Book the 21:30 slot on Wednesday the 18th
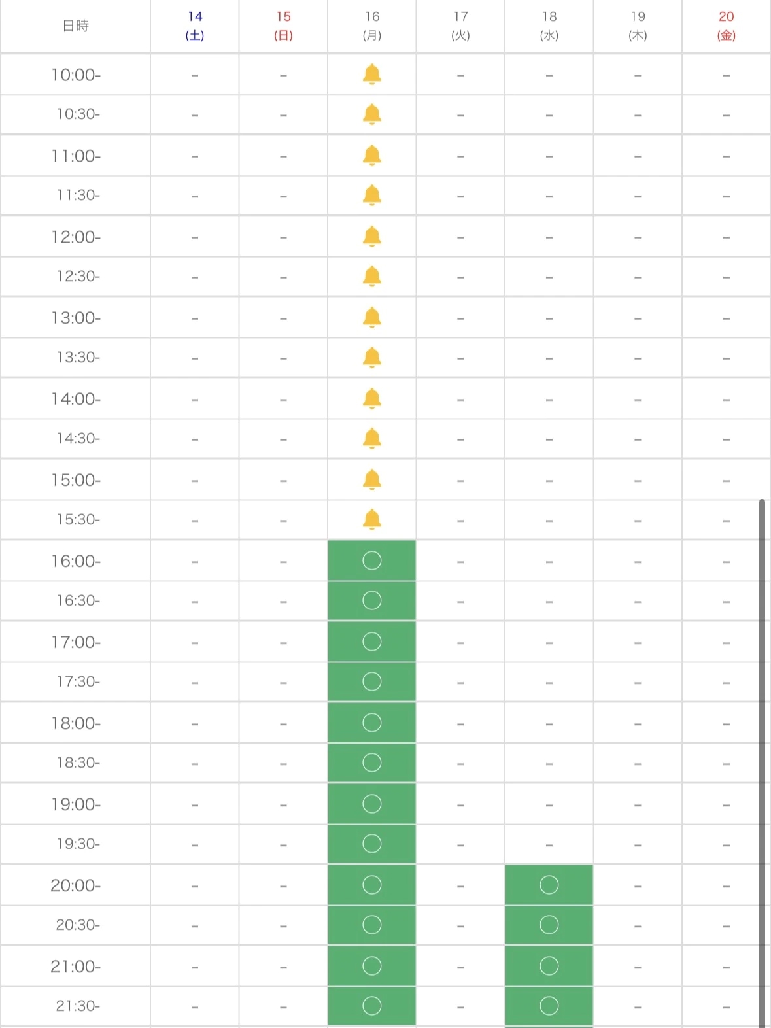Viewport: 771px width, 1028px height. [x=549, y=1006]
